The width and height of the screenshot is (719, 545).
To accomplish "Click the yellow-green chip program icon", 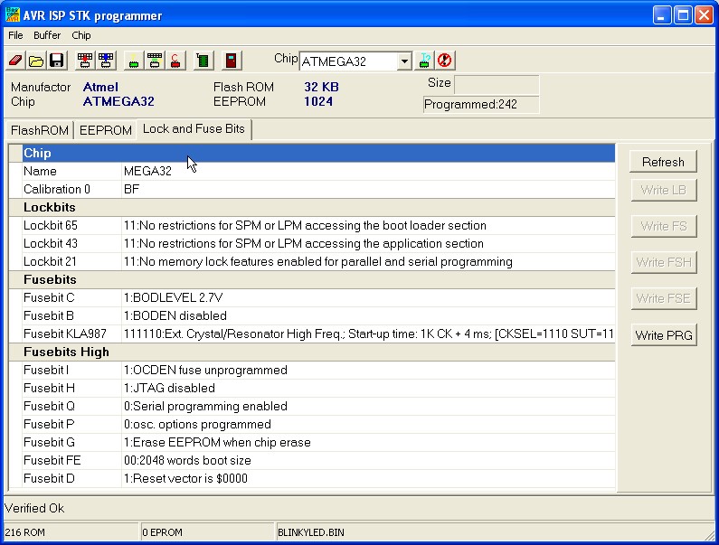I will pyautogui.click(x=134, y=61).
